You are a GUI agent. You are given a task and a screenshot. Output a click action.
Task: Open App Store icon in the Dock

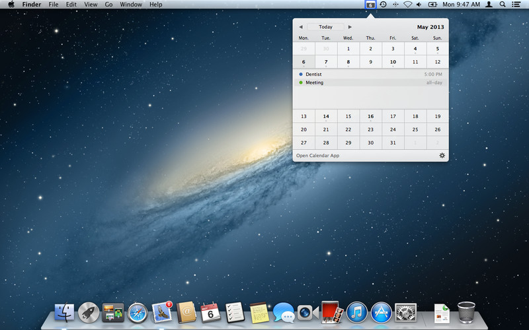[382, 312]
